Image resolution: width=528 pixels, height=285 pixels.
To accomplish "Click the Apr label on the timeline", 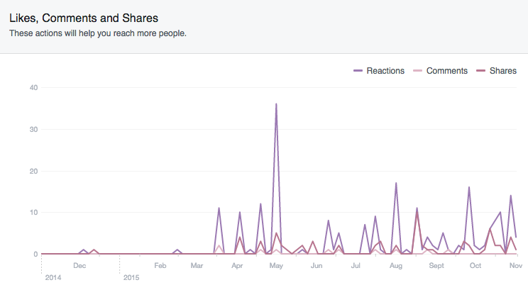I will 237,266.
